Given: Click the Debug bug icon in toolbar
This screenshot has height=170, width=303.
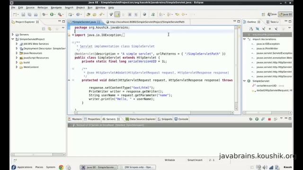Looking at the screenshot, I should point(44,15).
